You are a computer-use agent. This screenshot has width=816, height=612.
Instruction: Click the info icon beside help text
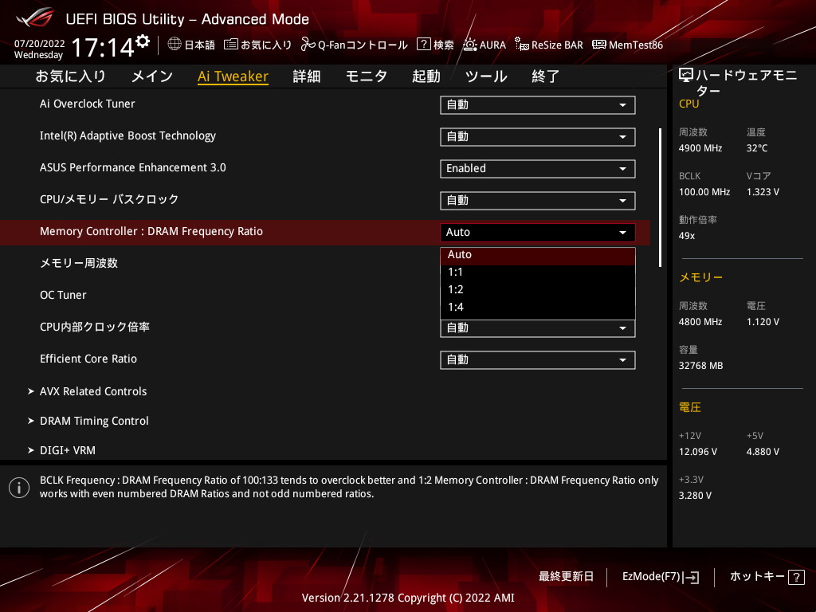pos(19,488)
